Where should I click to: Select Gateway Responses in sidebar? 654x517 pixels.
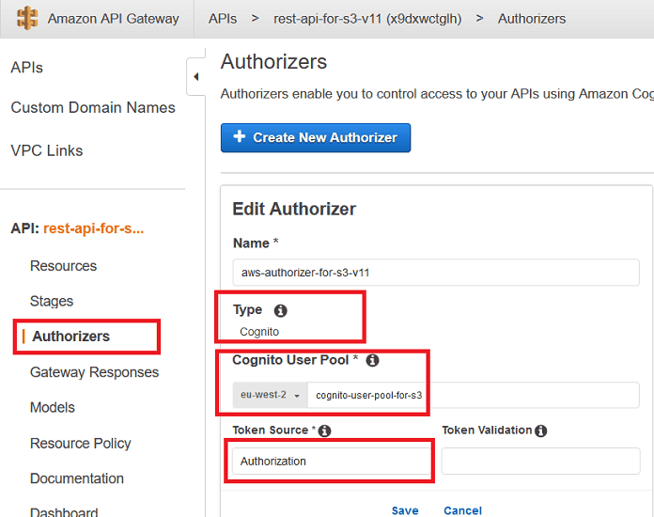94,372
